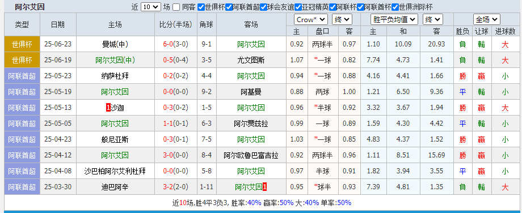Click the 1-1 score against 阿尔贾兹拉
522x213 pixels.
point(169,123)
